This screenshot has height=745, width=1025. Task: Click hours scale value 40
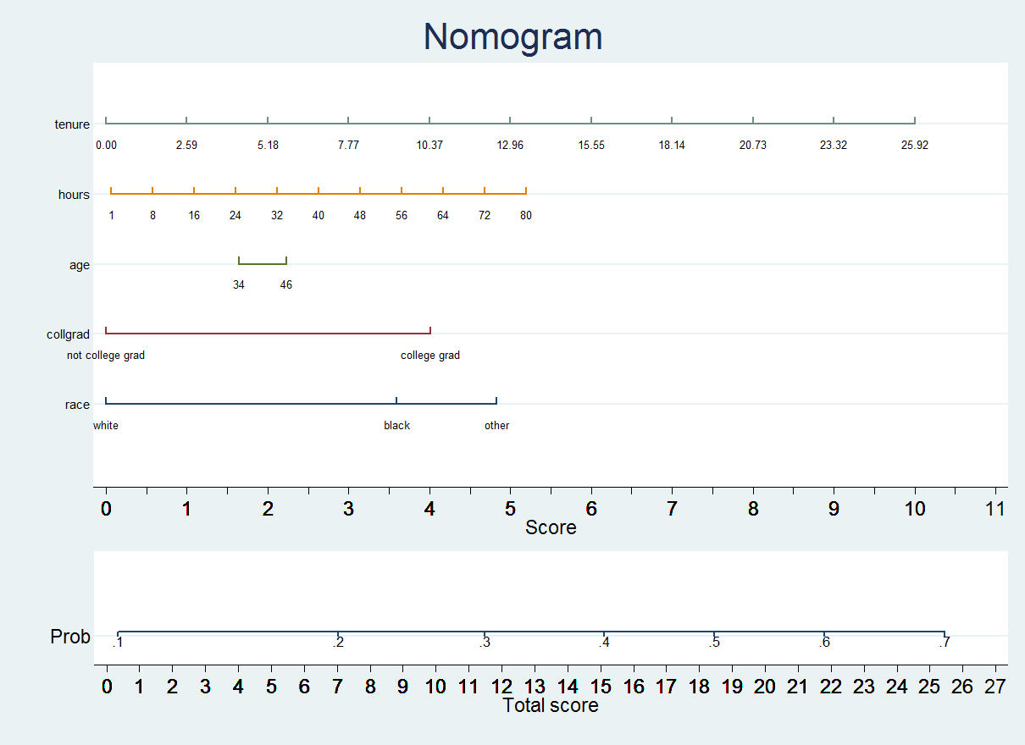pyautogui.click(x=319, y=216)
